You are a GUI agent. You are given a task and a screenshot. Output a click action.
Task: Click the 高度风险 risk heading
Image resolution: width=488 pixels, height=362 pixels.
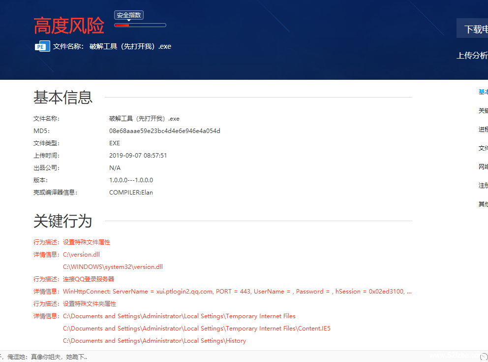point(69,25)
